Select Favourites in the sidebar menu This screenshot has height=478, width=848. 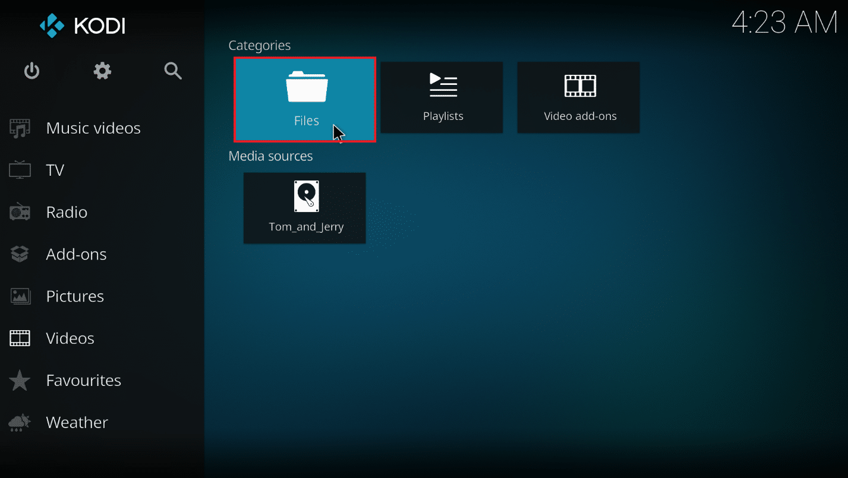(x=102, y=381)
